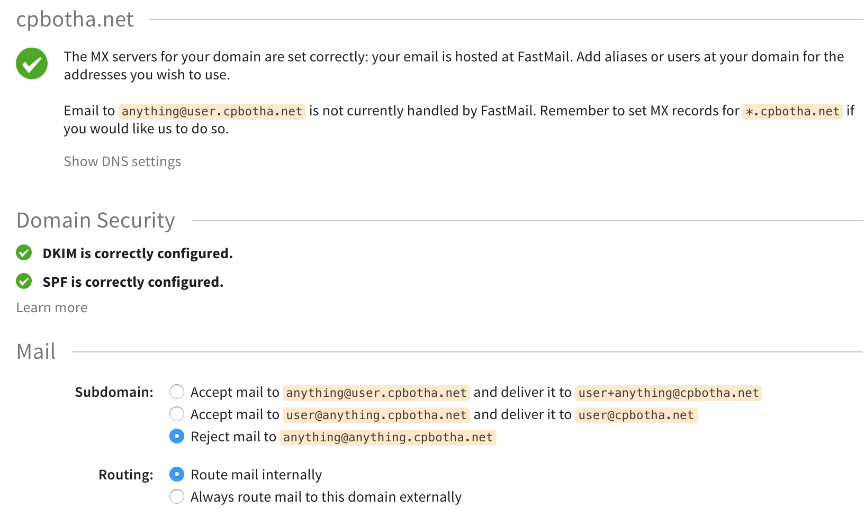This screenshot has height=526, width=865.
Task: Click anything@user.cpbotha.net in the MX notice
Action: [212, 111]
